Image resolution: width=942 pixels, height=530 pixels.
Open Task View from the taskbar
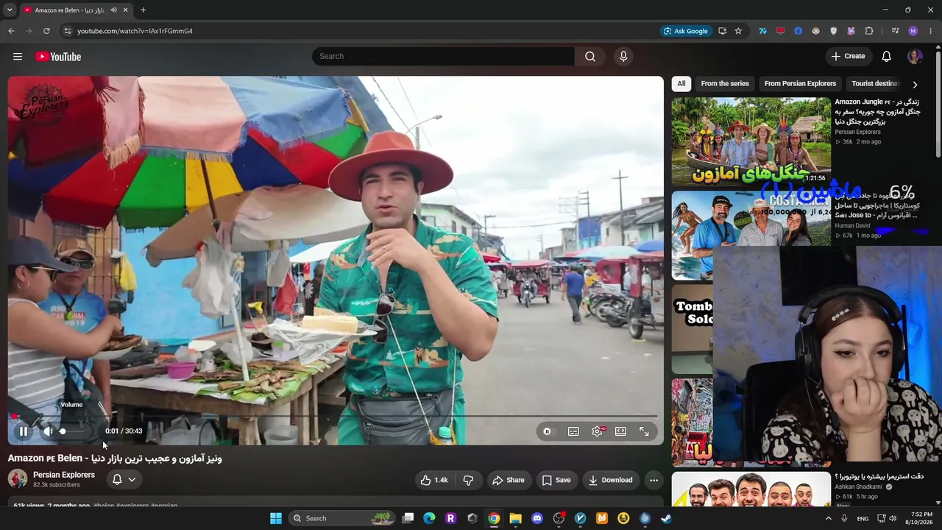coord(408,518)
